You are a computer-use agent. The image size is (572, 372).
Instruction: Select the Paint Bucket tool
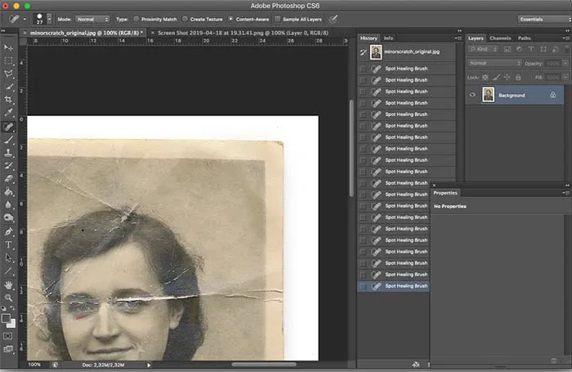(8, 192)
